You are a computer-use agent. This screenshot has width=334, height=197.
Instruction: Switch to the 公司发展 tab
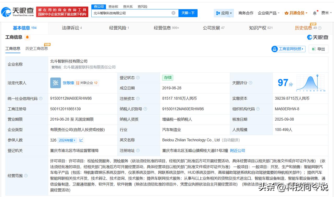coord(214,28)
